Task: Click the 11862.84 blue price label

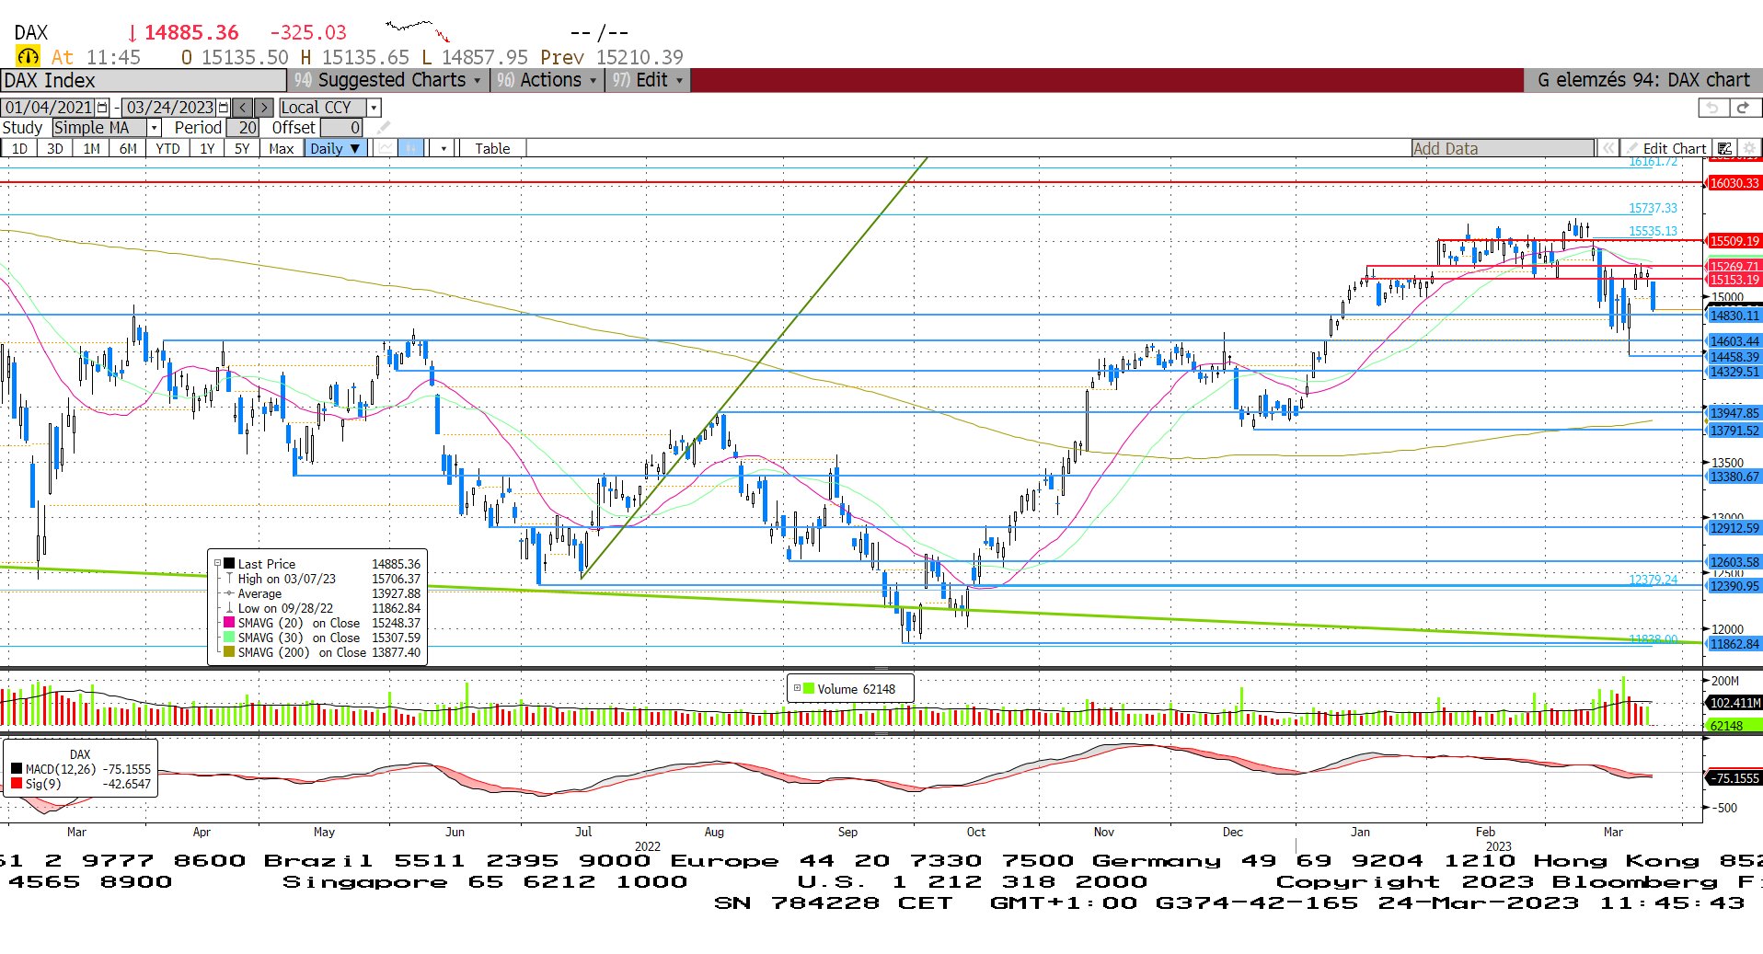Action: click(1734, 644)
